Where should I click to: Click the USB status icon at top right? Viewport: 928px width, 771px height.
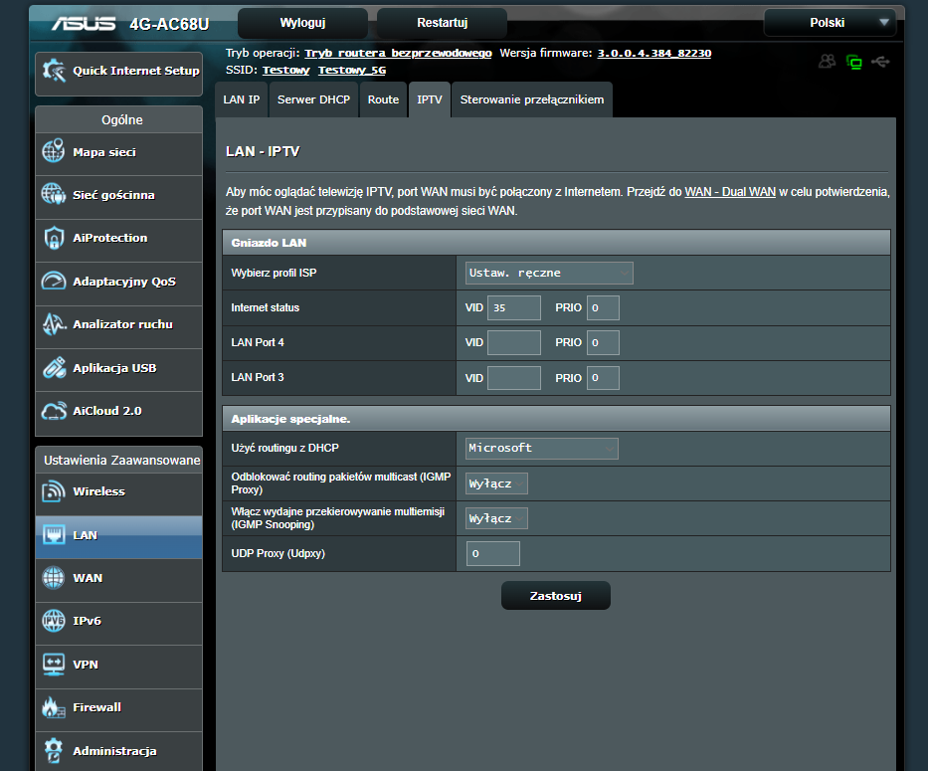[879, 62]
